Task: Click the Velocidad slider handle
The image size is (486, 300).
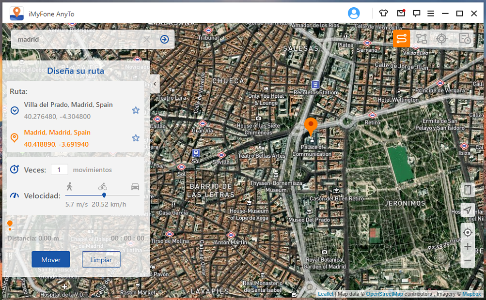Action: [104, 195]
